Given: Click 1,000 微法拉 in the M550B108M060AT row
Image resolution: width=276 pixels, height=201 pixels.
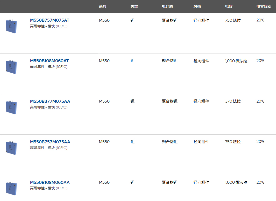Looking at the screenshot, I should click(236, 61).
